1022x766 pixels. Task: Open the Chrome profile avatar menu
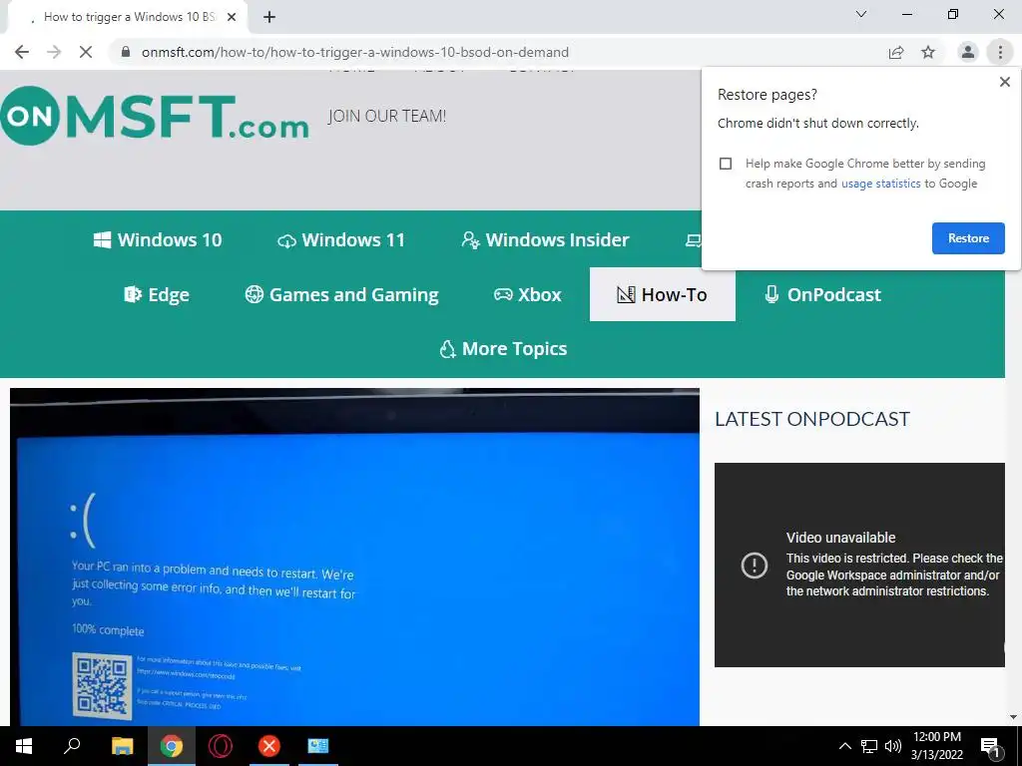(968, 52)
